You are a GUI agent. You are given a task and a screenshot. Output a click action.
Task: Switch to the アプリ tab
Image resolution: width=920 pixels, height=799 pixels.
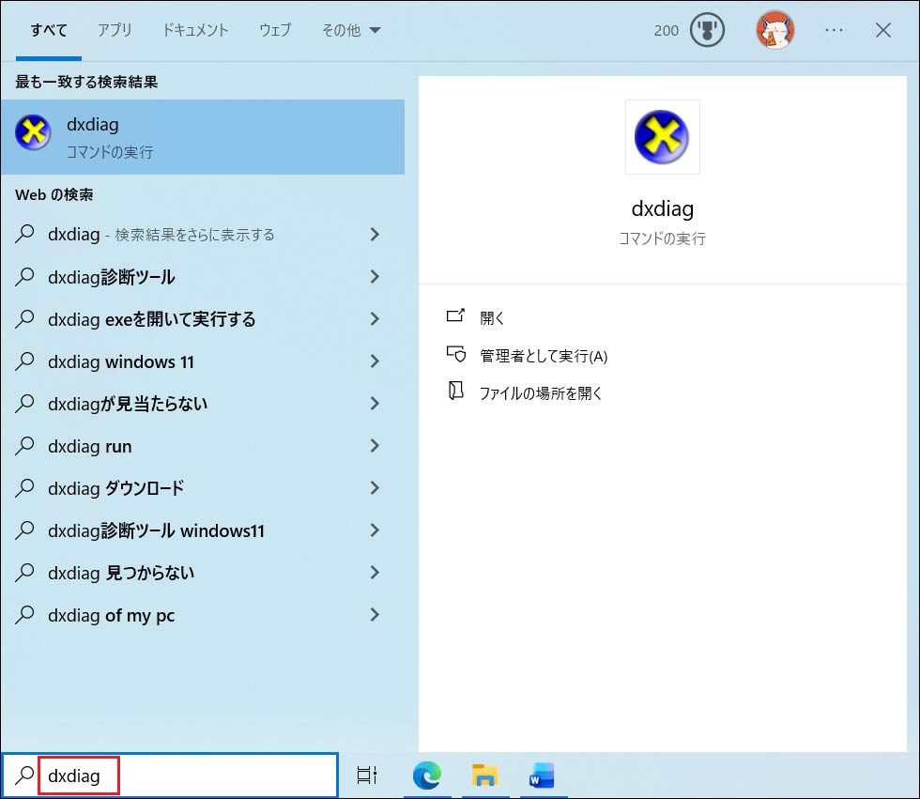pos(115,29)
